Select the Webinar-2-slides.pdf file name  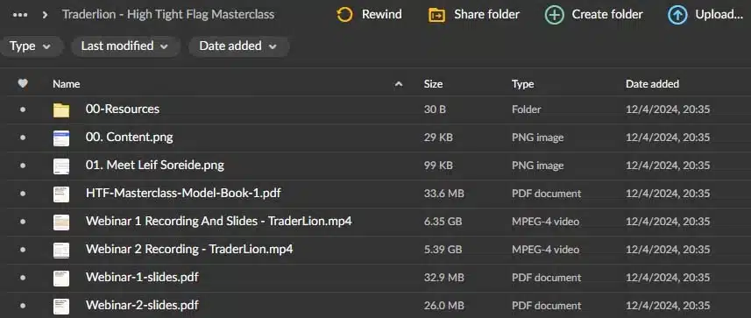pyautogui.click(x=142, y=305)
